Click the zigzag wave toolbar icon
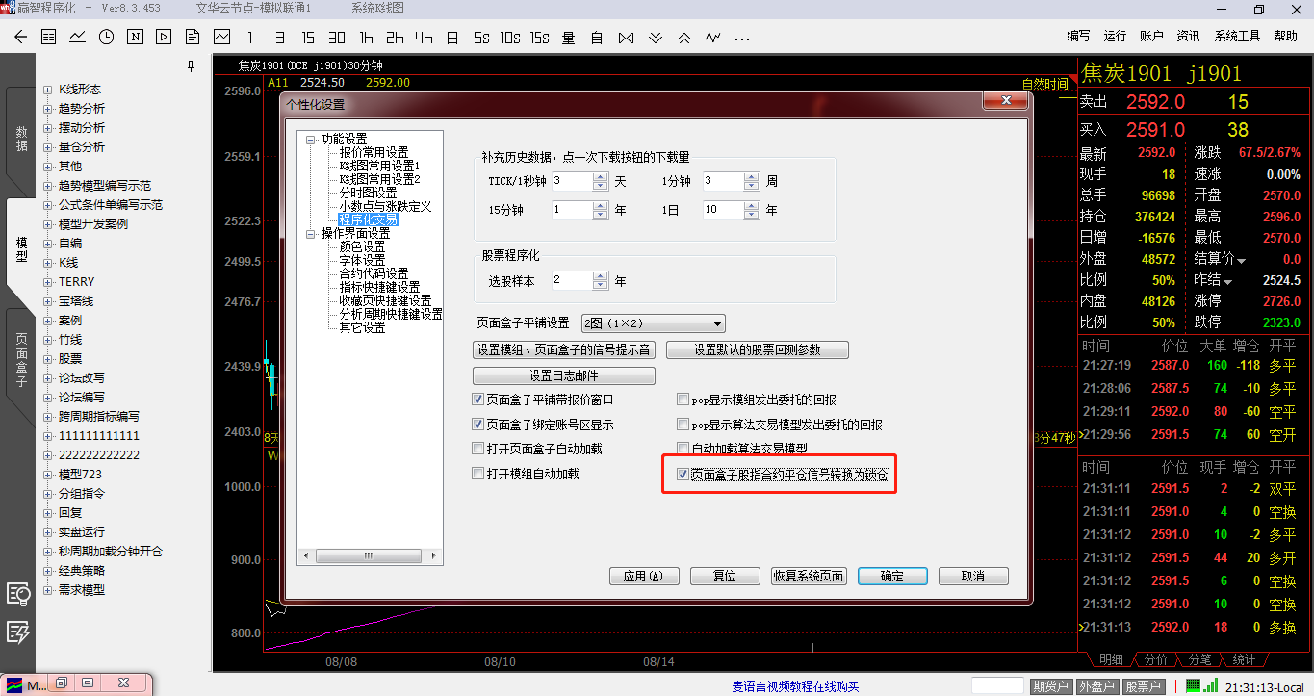Viewport: 1314px width, 696px height. tap(713, 38)
